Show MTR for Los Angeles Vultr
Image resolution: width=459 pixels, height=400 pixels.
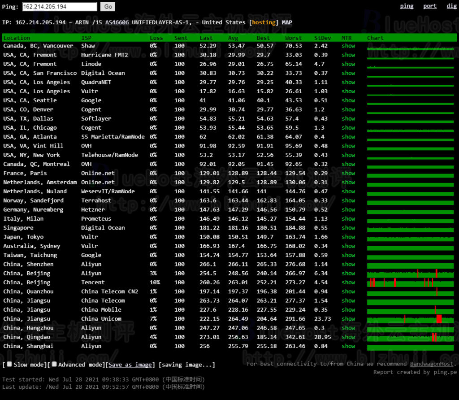pos(348,91)
